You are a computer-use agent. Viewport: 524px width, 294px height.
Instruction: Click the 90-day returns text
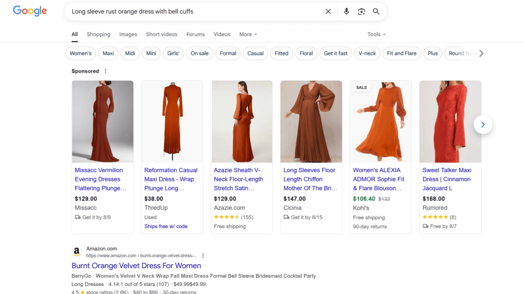tap(370, 226)
